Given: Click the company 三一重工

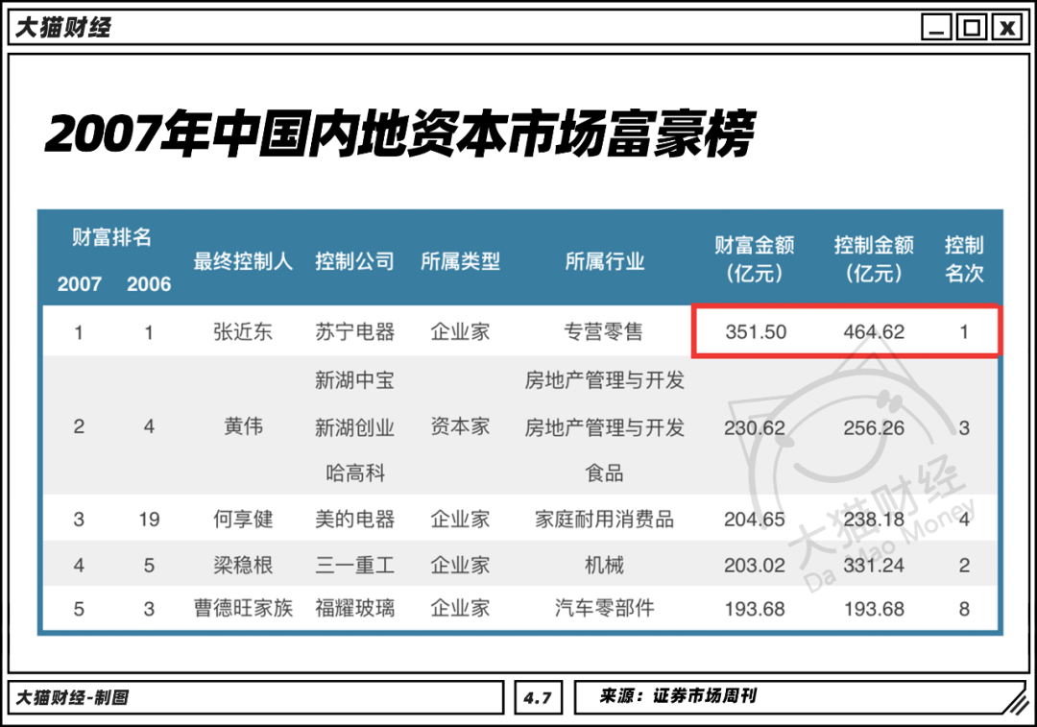Looking at the screenshot, I should click(x=354, y=565).
